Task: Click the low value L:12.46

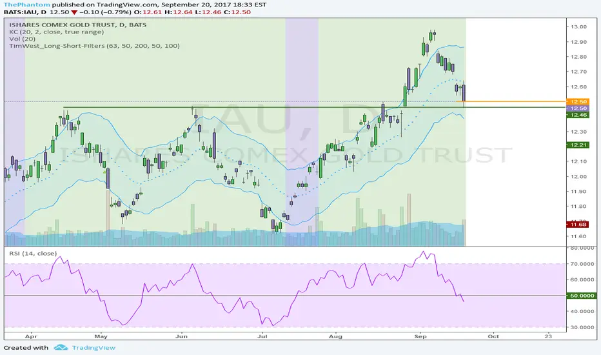Action: 208,12
